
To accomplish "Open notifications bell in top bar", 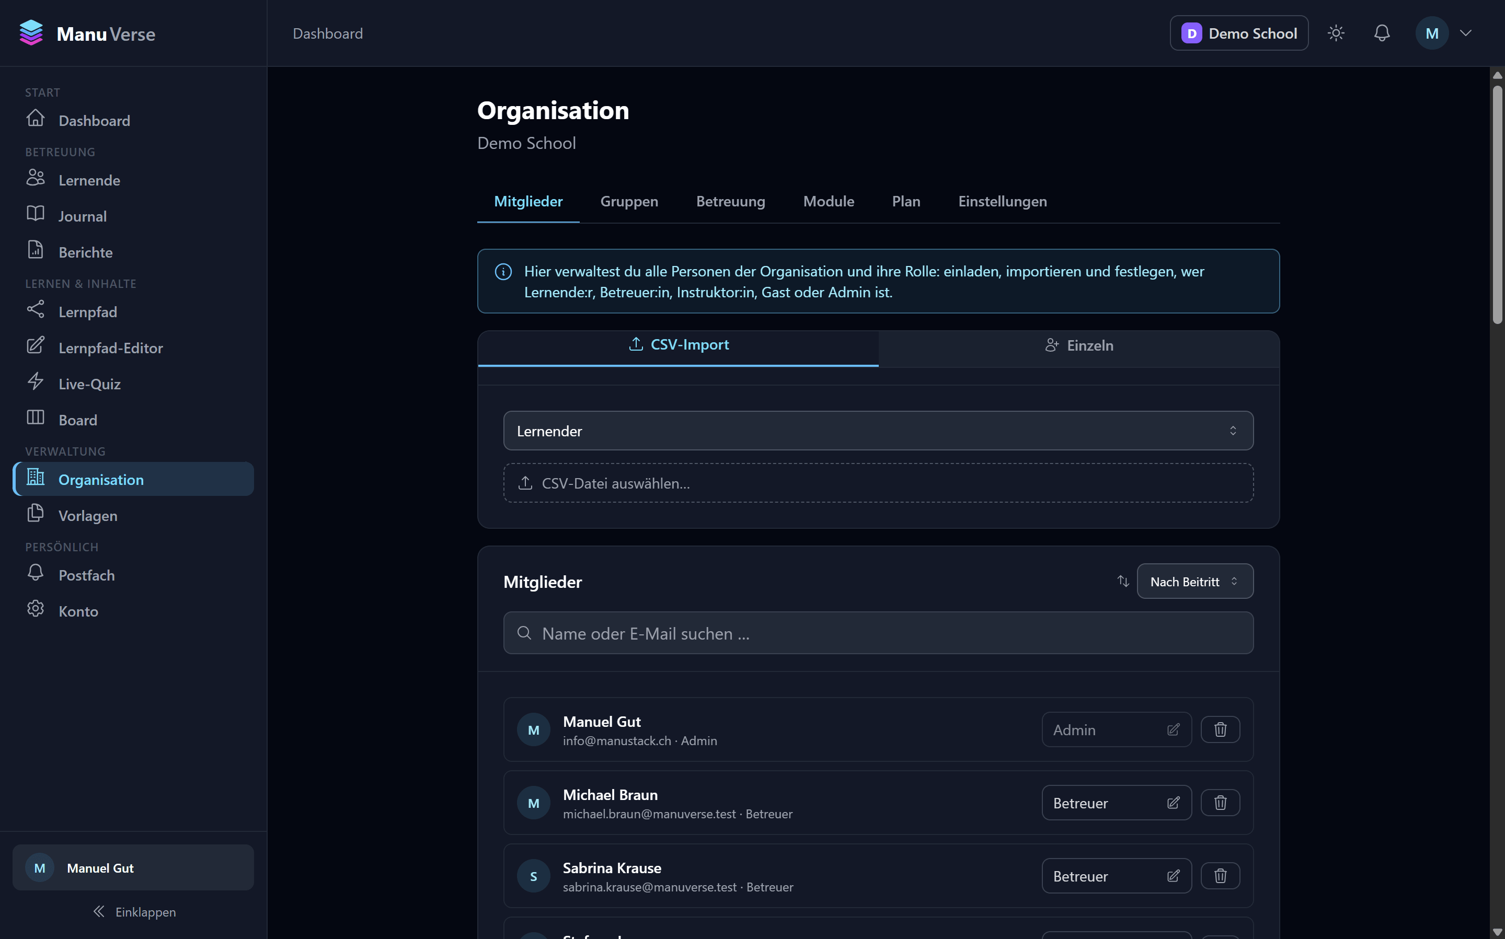I will 1382,33.
